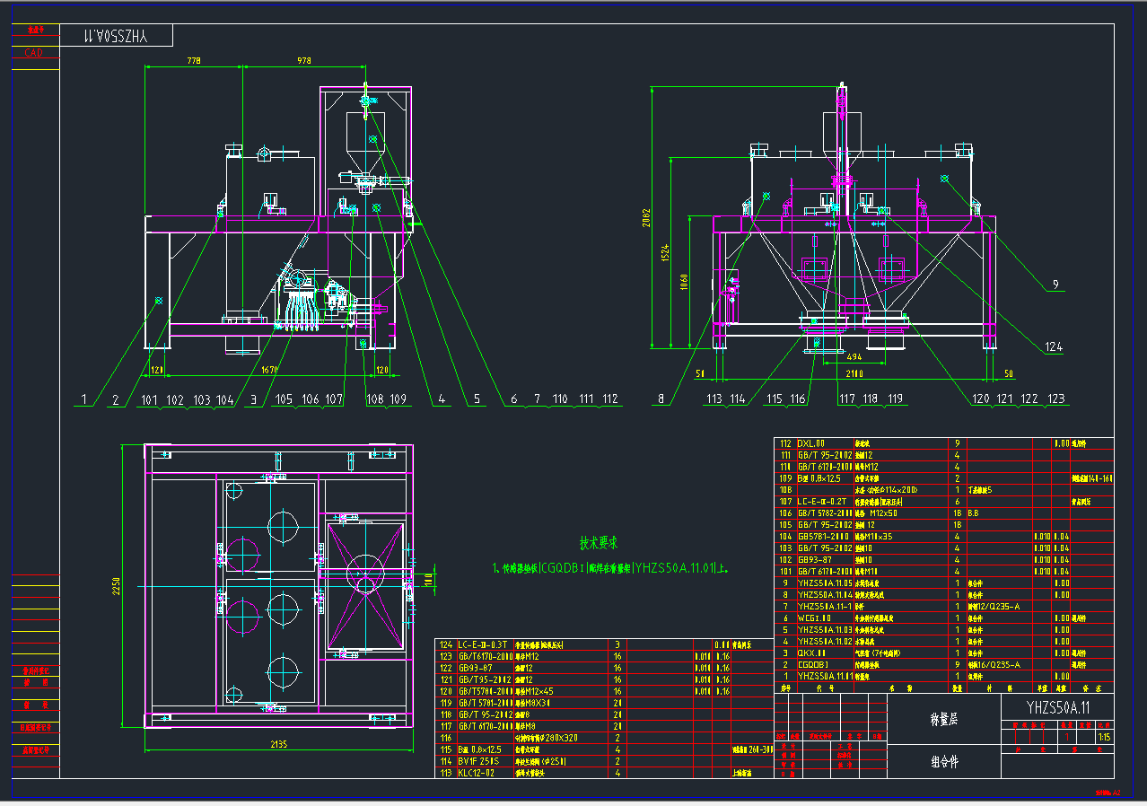The height and width of the screenshot is (806, 1147).
Task: Click parts list cell LC-E-III-0.3T
Action: point(485,644)
